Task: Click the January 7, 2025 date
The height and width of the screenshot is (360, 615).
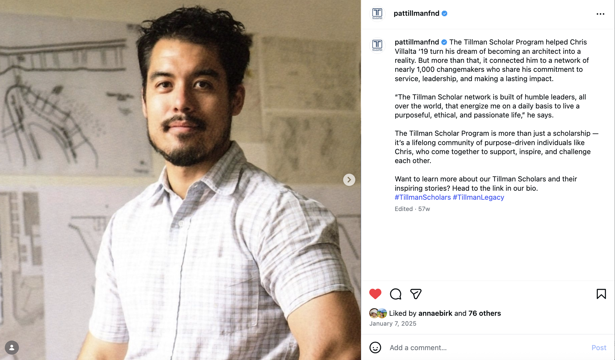Action: (393, 323)
